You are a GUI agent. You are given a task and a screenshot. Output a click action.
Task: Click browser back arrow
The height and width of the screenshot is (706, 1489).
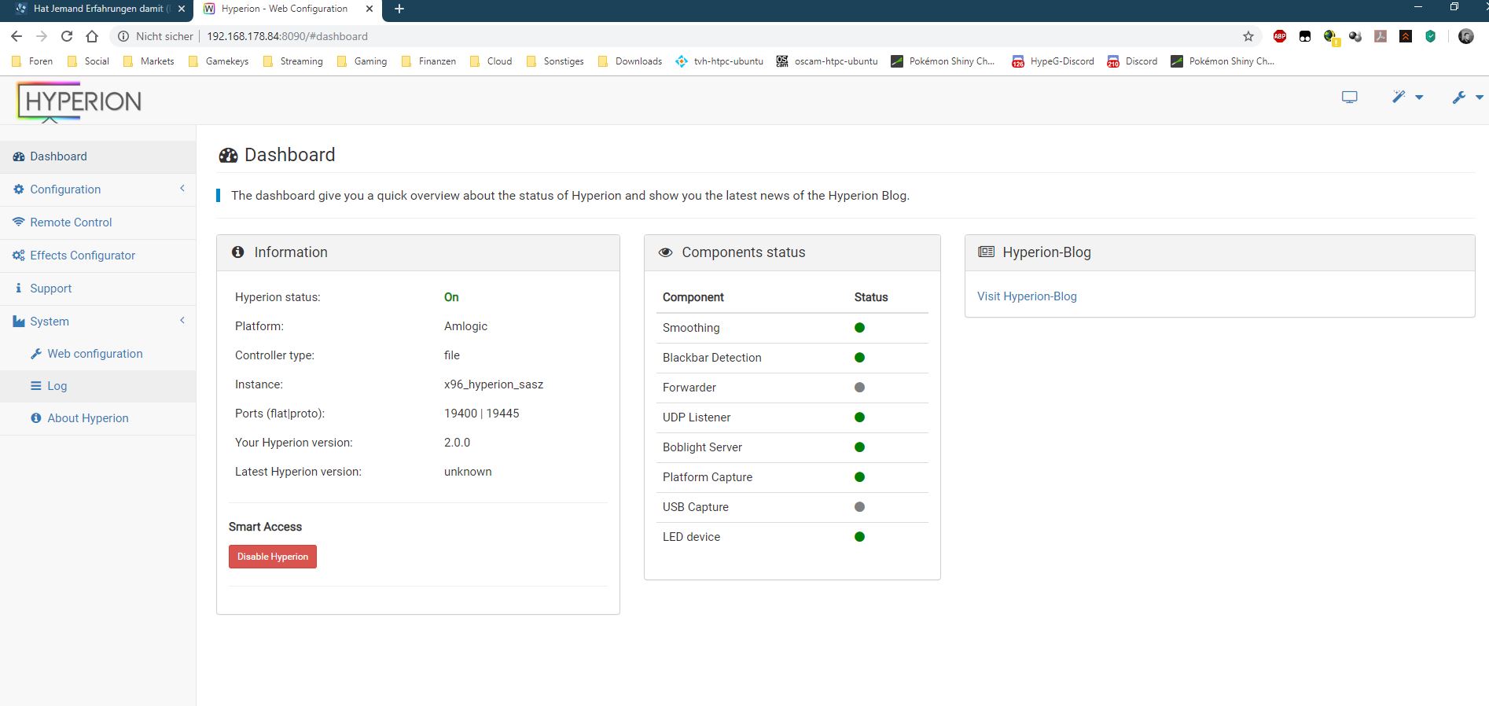17,36
